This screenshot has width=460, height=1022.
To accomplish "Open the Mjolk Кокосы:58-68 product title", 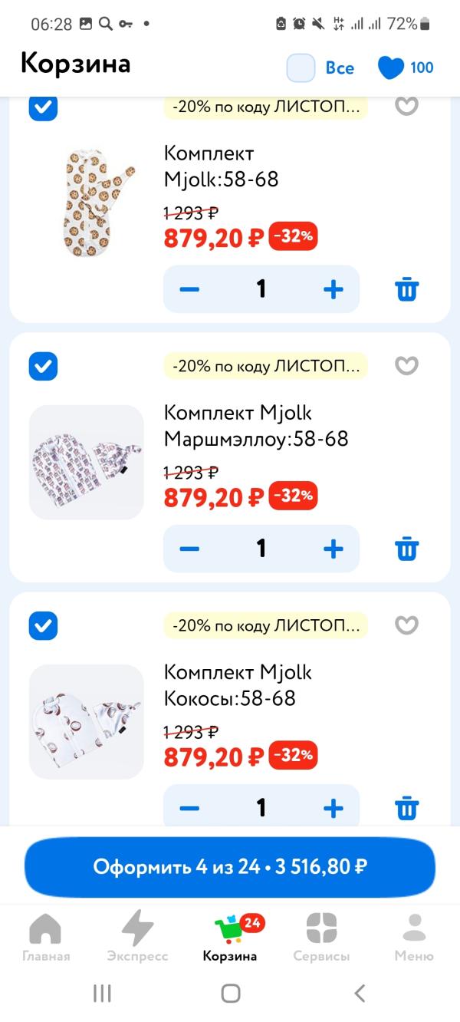I will [238, 685].
